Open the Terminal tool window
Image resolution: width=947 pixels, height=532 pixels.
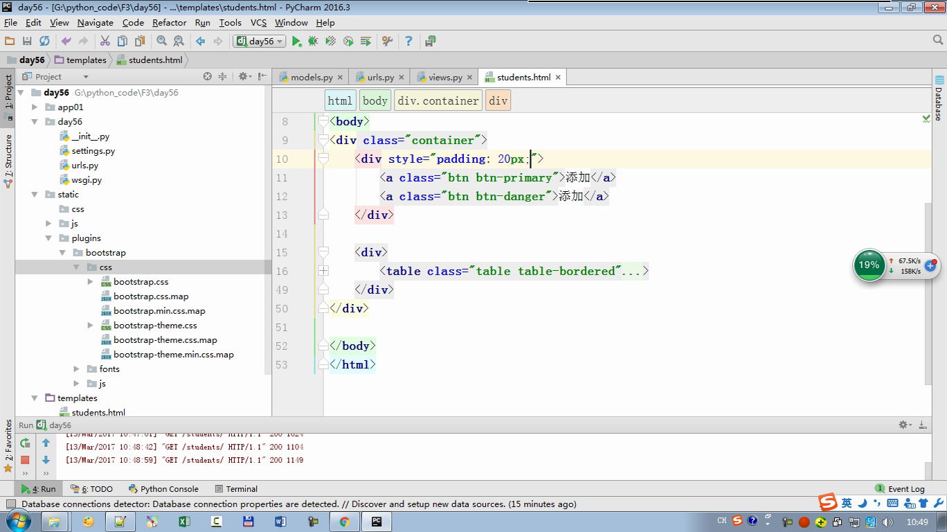(236, 489)
